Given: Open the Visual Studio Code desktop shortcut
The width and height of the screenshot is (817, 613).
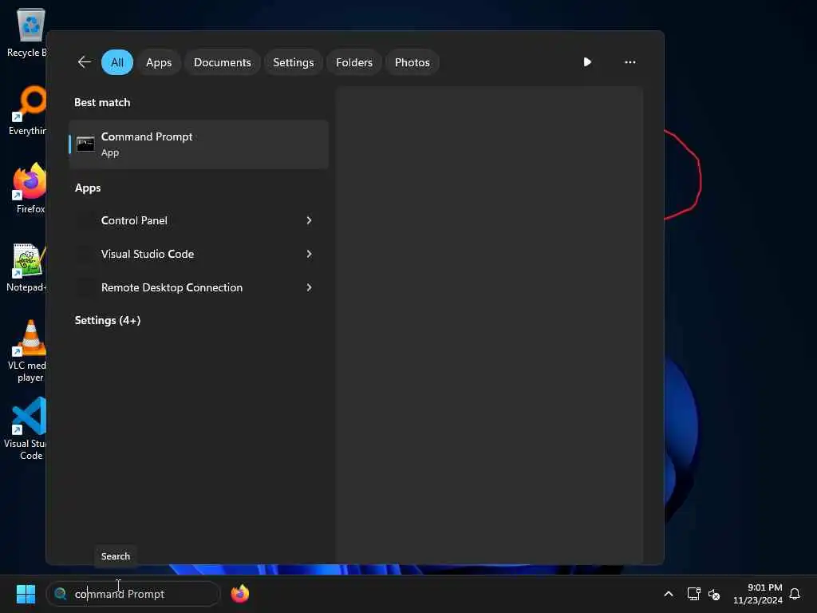Looking at the screenshot, I should [28, 429].
